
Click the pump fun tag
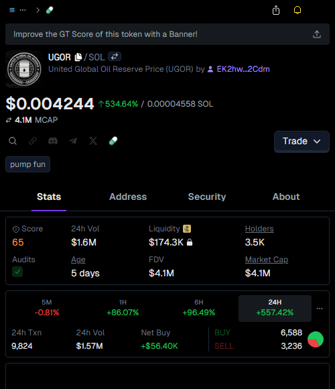click(x=27, y=164)
